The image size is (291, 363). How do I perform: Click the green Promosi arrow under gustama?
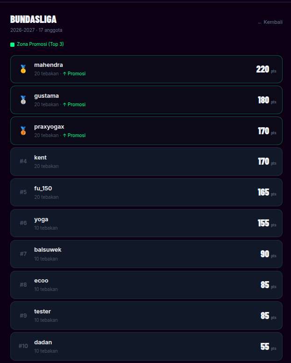64,104
